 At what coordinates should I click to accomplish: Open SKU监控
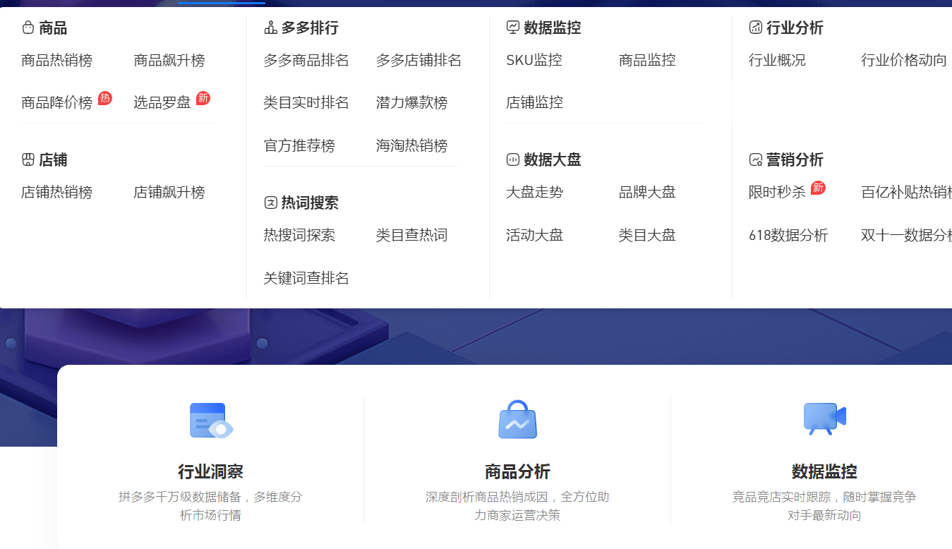(x=534, y=61)
